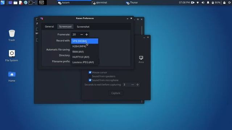The width and height of the screenshot is (232, 130).
Task: Select Lossless JPEG (AVI) encoder option
Action: pos(84,62)
